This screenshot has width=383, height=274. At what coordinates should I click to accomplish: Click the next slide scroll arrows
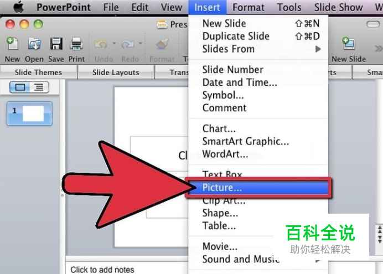point(380,239)
